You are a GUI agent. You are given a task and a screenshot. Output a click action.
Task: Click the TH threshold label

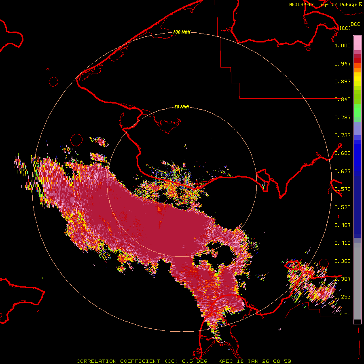click(x=347, y=315)
